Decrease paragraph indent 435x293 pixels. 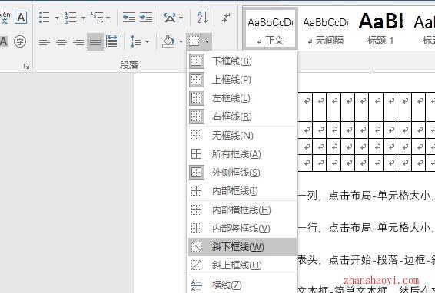tap(129, 18)
